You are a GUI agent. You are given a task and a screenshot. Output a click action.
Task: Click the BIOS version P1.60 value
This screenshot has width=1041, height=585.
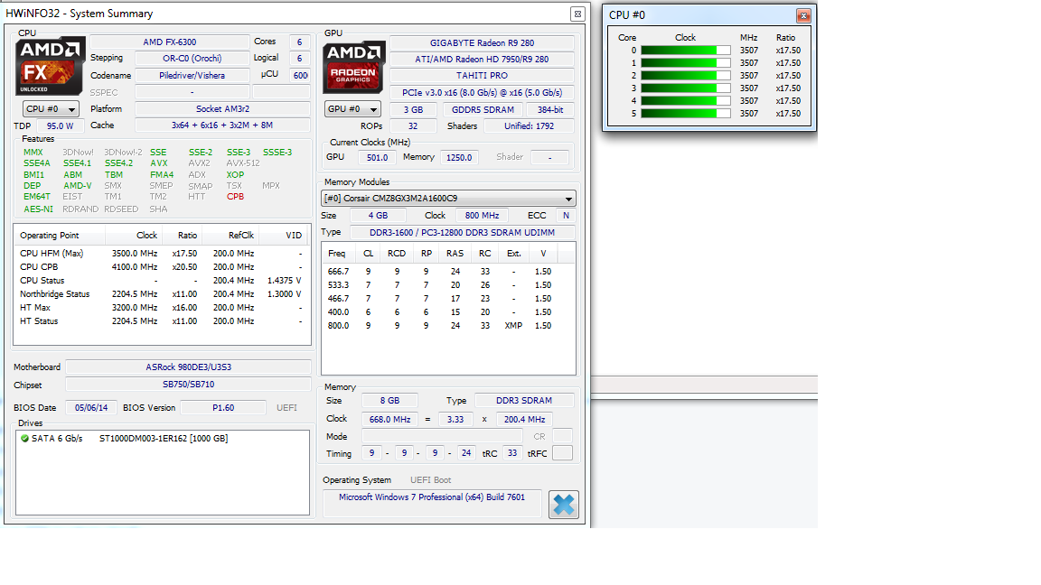(x=223, y=408)
